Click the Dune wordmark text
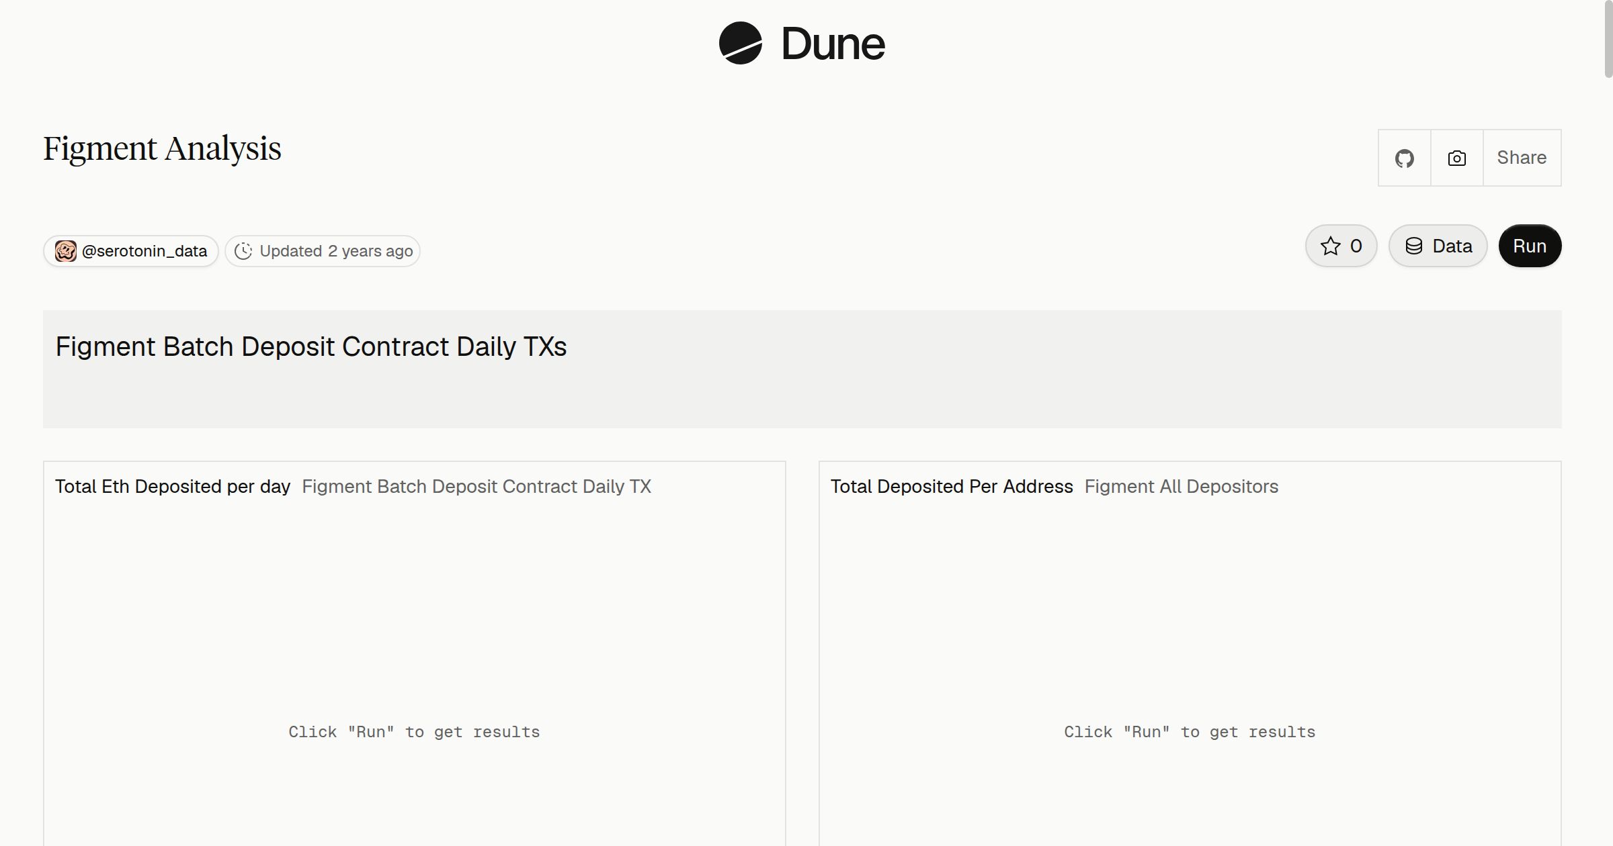Viewport: 1613px width, 846px height. pos(833,44)
